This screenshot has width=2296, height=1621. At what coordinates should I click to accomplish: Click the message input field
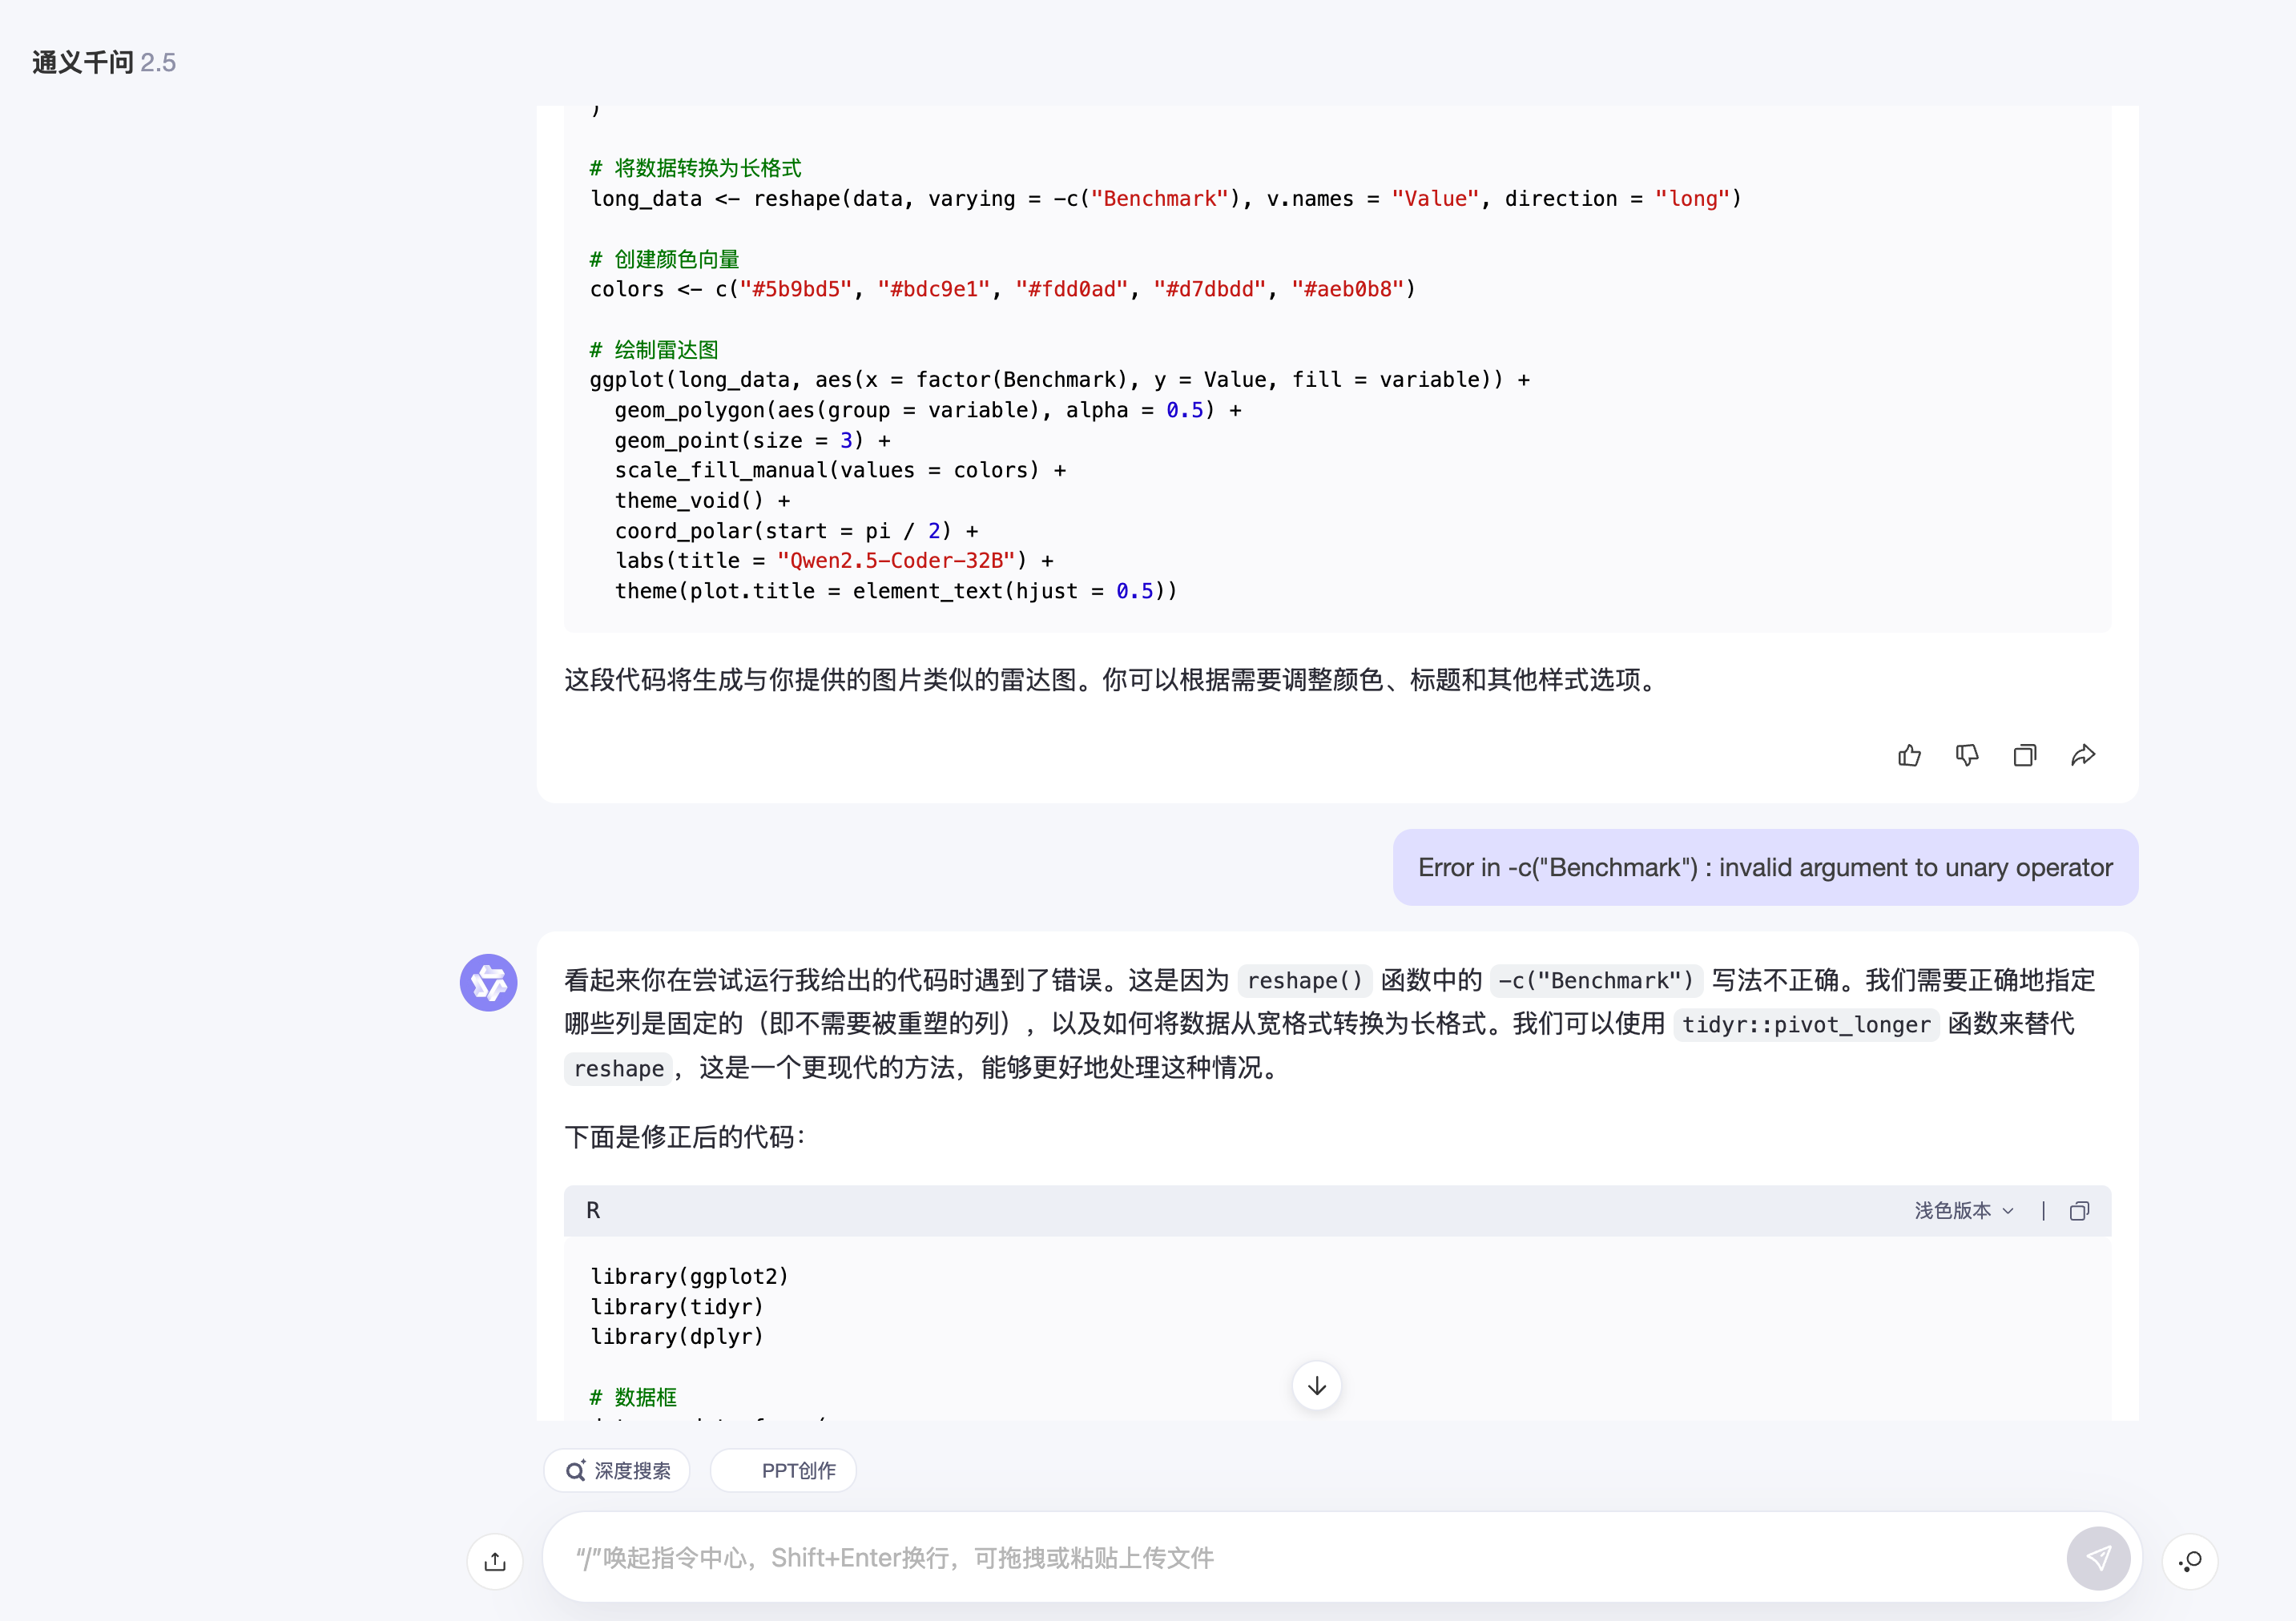click(1300, 1558)
